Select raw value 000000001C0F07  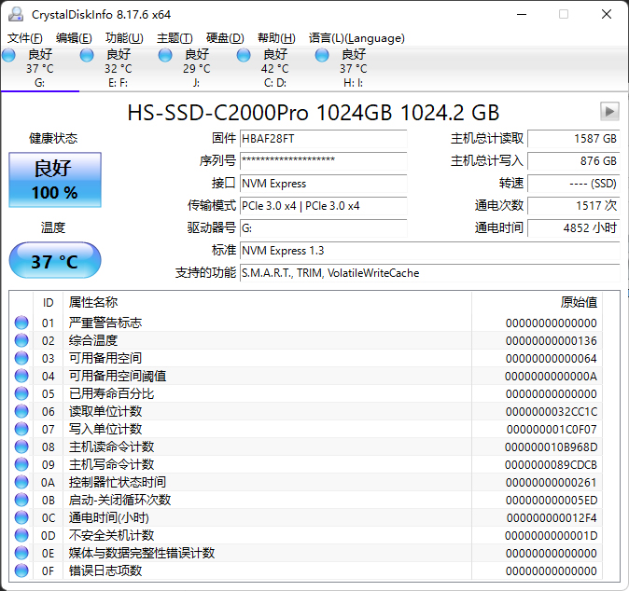click(552, 429)
